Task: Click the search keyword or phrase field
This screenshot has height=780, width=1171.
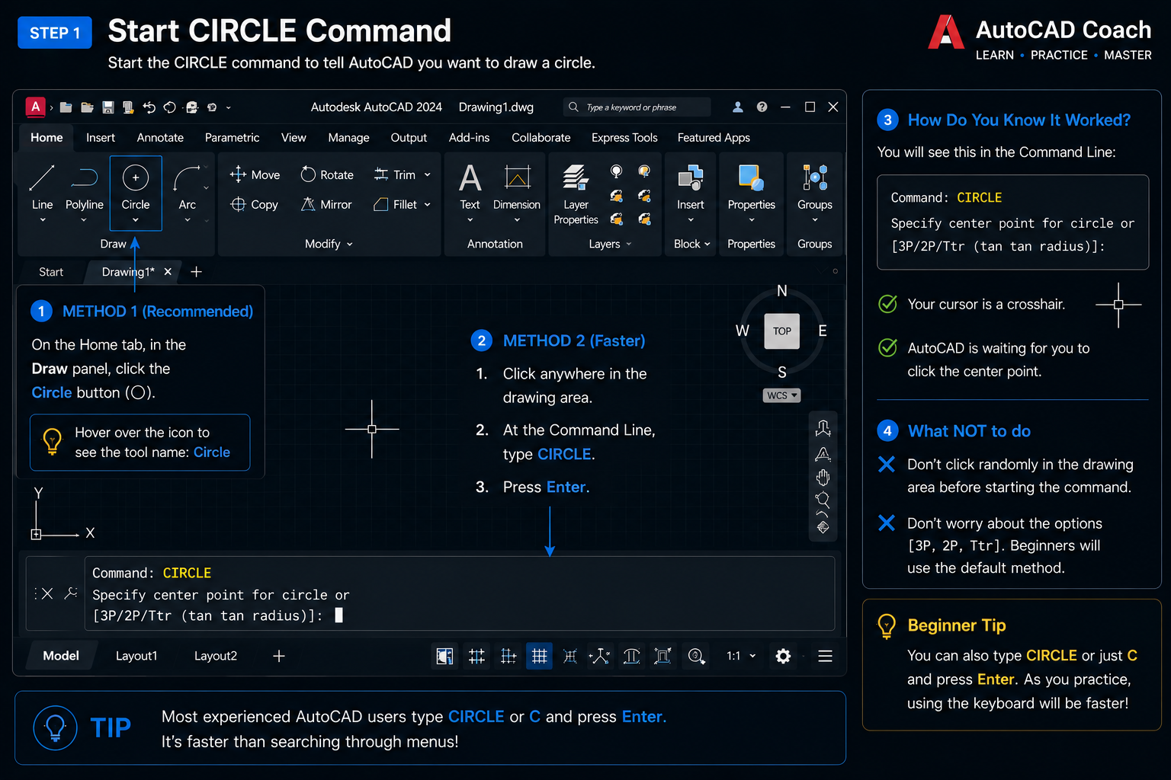Action: [637, 107]
